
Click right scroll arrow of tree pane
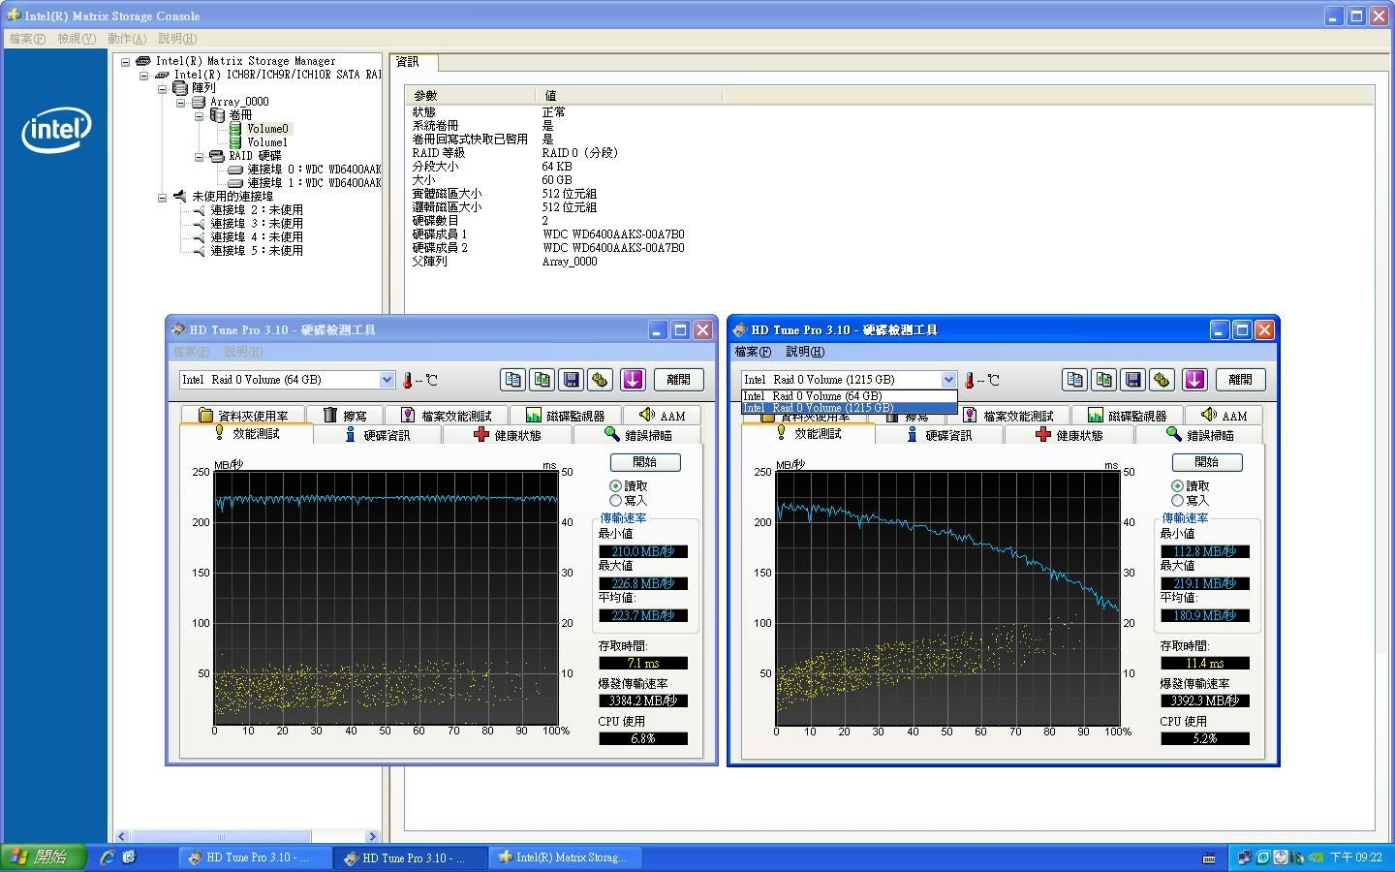click(x=372, y=836)
